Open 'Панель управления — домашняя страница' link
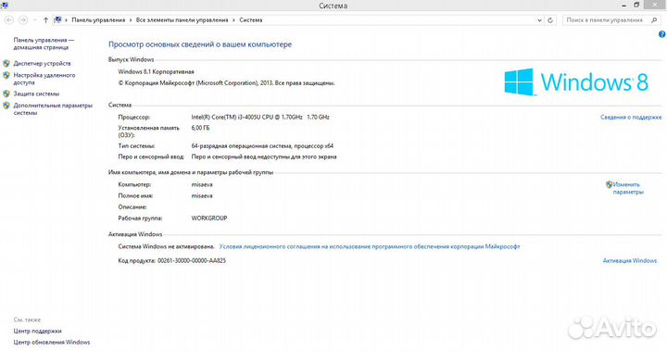The image size is (667, 351). [x=44, y=44]
